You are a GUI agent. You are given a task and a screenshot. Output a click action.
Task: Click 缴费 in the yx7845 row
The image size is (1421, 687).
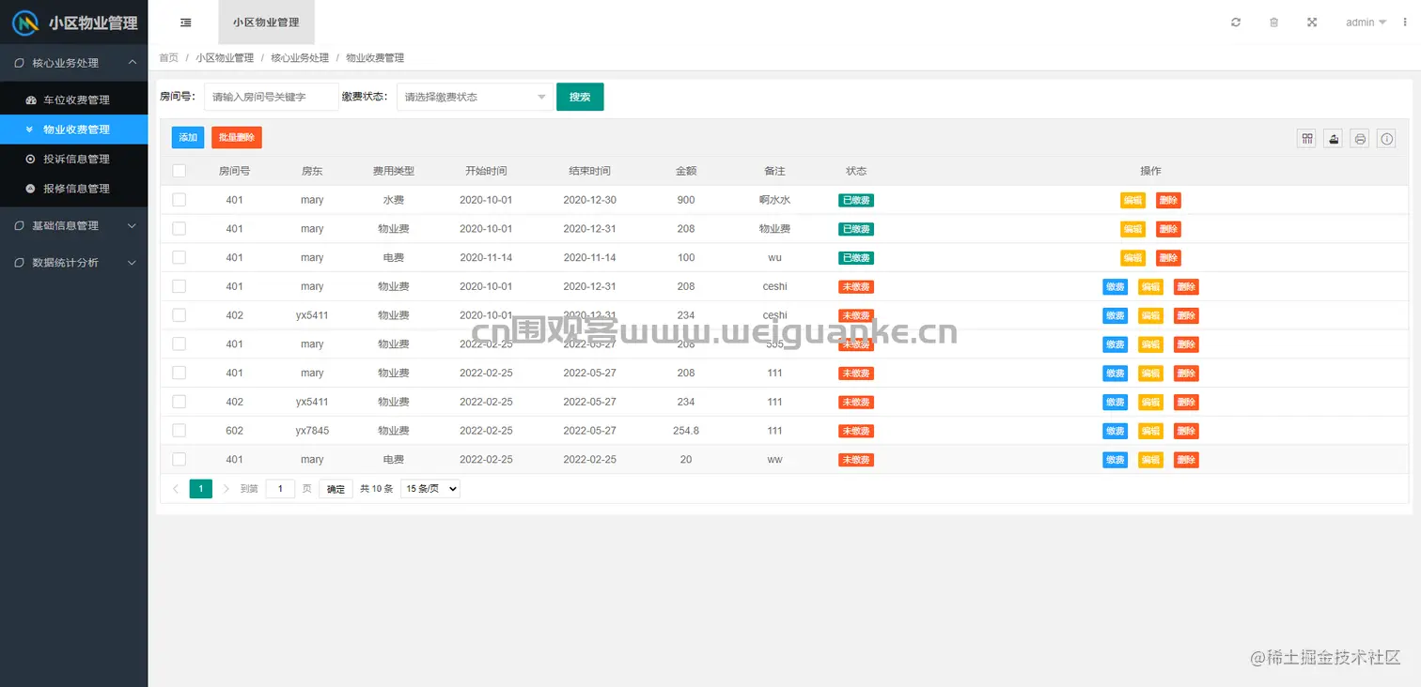[x=1115, y=431]
